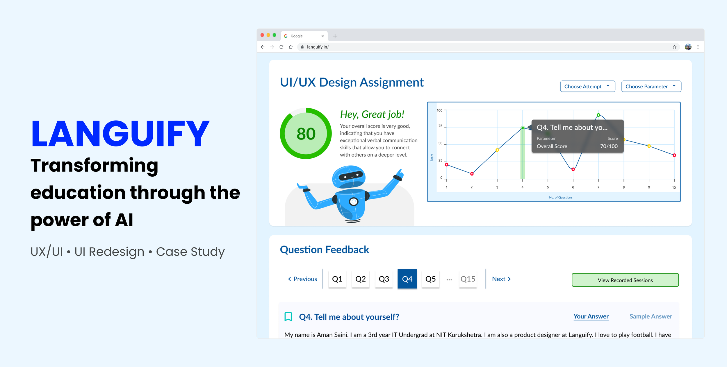Go to the Previous question
This screenshot has width=727, height=367.
[x=302, y=279]
